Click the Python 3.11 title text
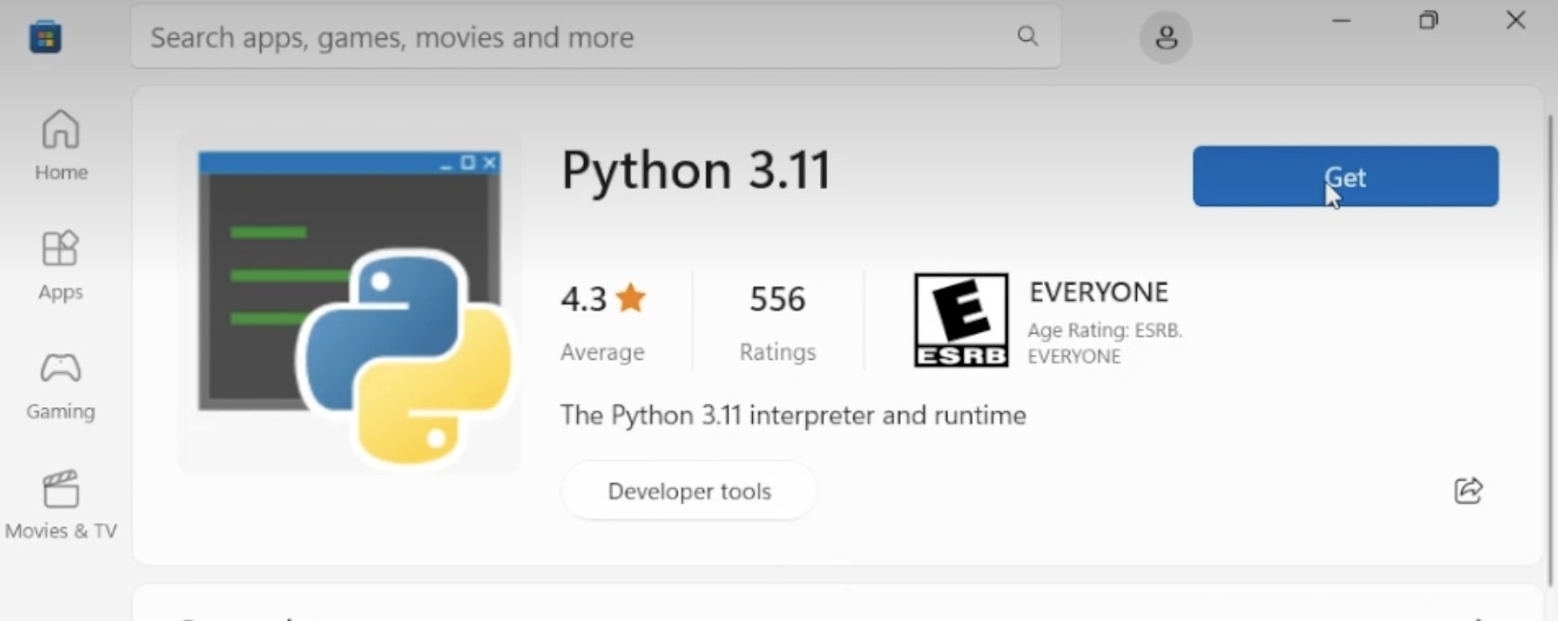This screenshot has width=1558, height=621. 695,170
